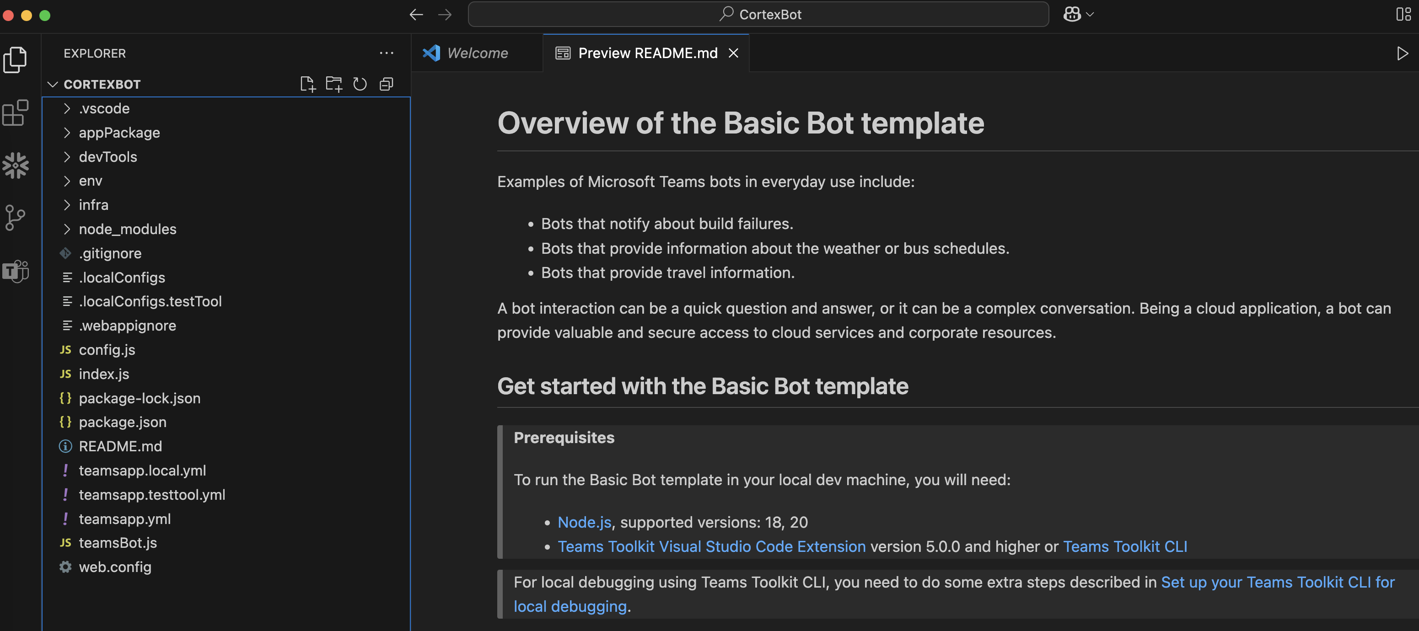Switch to the Welcome tab
Screen dimensions: 1419x631
tap(477, 53)
